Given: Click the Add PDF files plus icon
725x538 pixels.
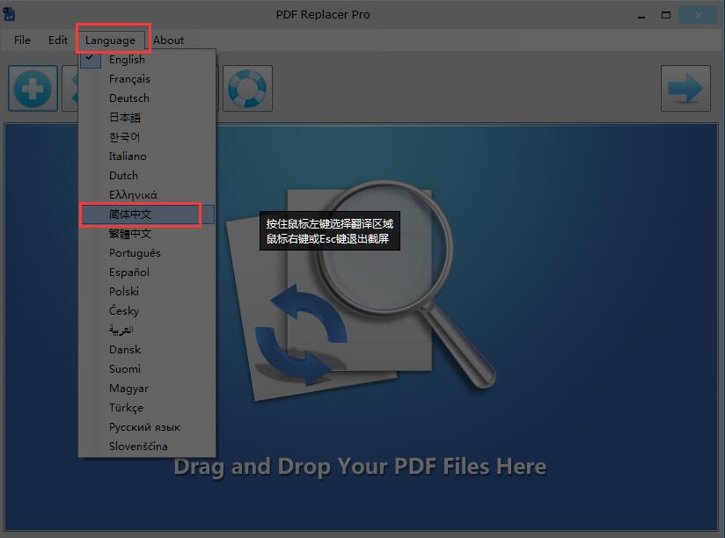Looking at the screenshot, I should (x=33, y=88).
